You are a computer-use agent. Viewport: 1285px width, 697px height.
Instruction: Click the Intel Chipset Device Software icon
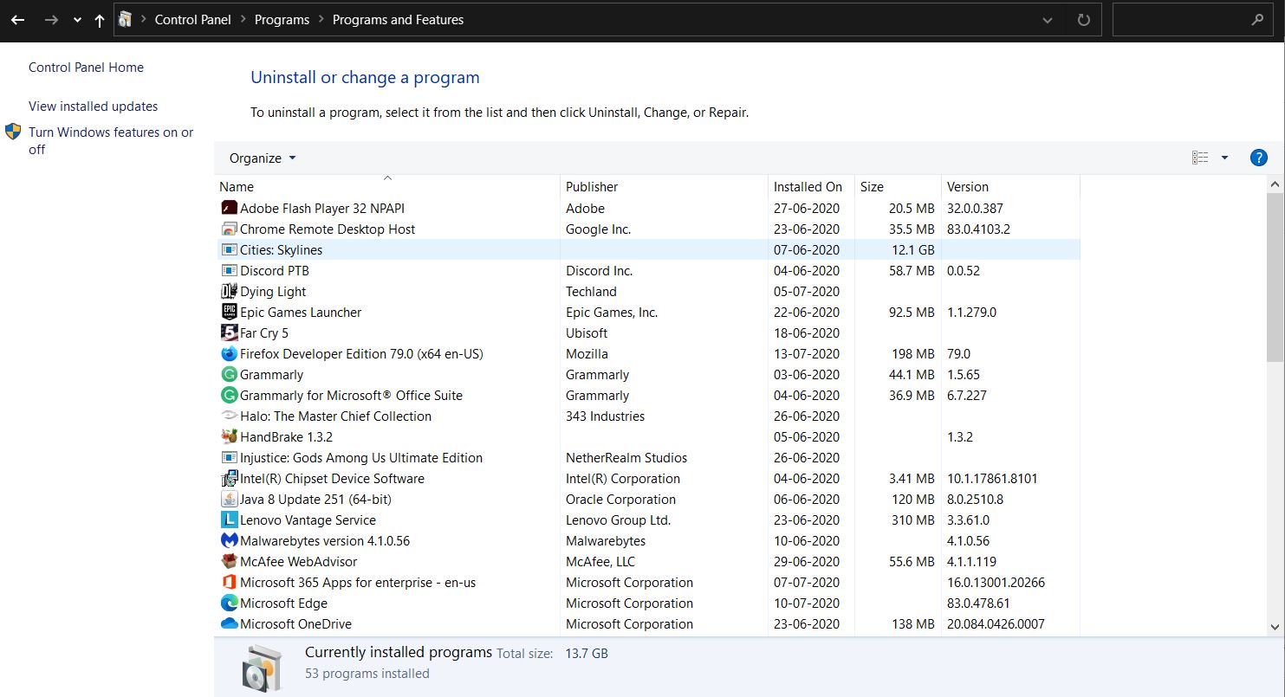pos(229,478)
